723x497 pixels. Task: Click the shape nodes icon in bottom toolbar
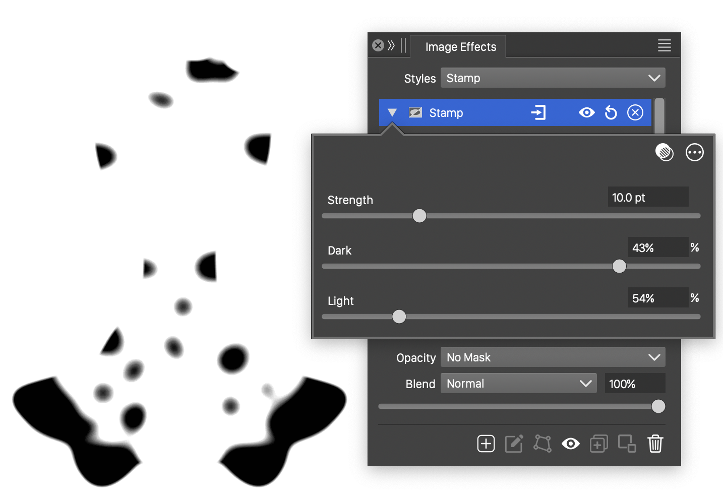(x=543, y=444)
